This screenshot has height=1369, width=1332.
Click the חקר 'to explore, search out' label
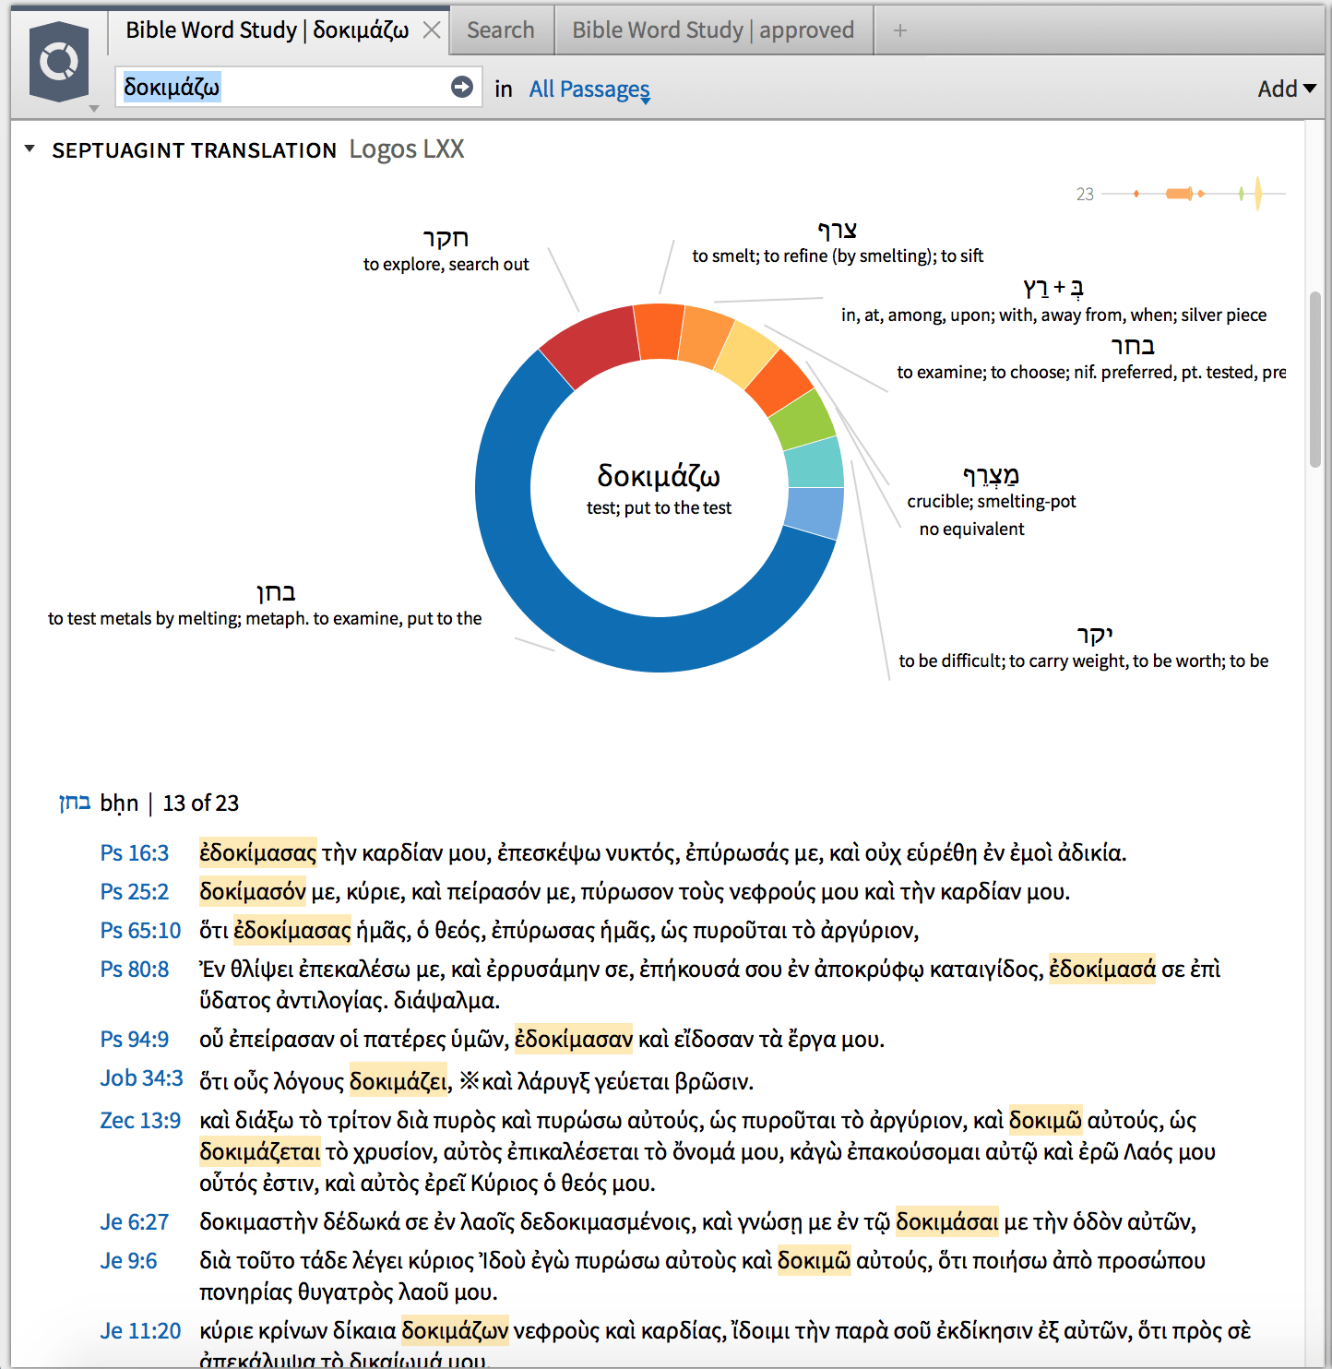click(446, 250)
